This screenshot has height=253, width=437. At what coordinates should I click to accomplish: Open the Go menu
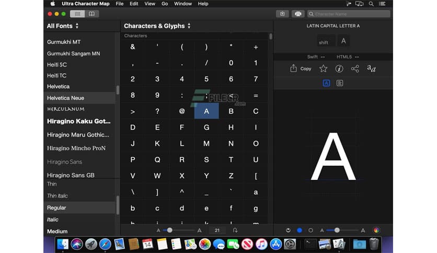click(x=165, y=4)
